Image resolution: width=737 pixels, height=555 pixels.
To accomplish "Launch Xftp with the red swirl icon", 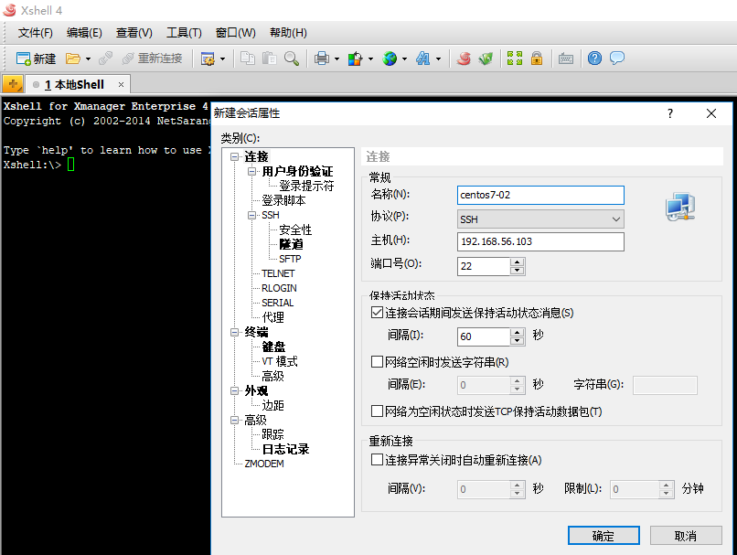I will point(464,59).
